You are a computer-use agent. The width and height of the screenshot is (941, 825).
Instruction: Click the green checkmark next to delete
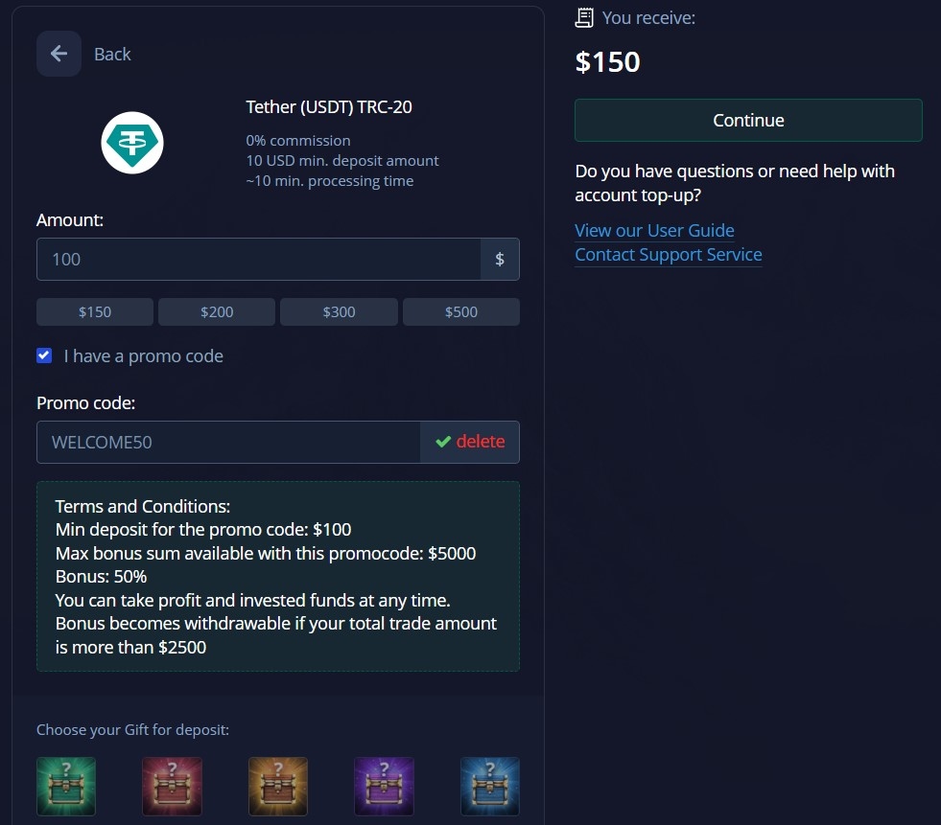pos(442,441)
